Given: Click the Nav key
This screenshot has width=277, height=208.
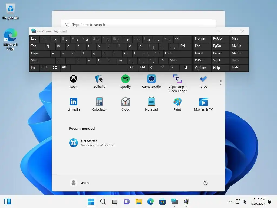Looking at the screenshot, I should tap(239, 39).
